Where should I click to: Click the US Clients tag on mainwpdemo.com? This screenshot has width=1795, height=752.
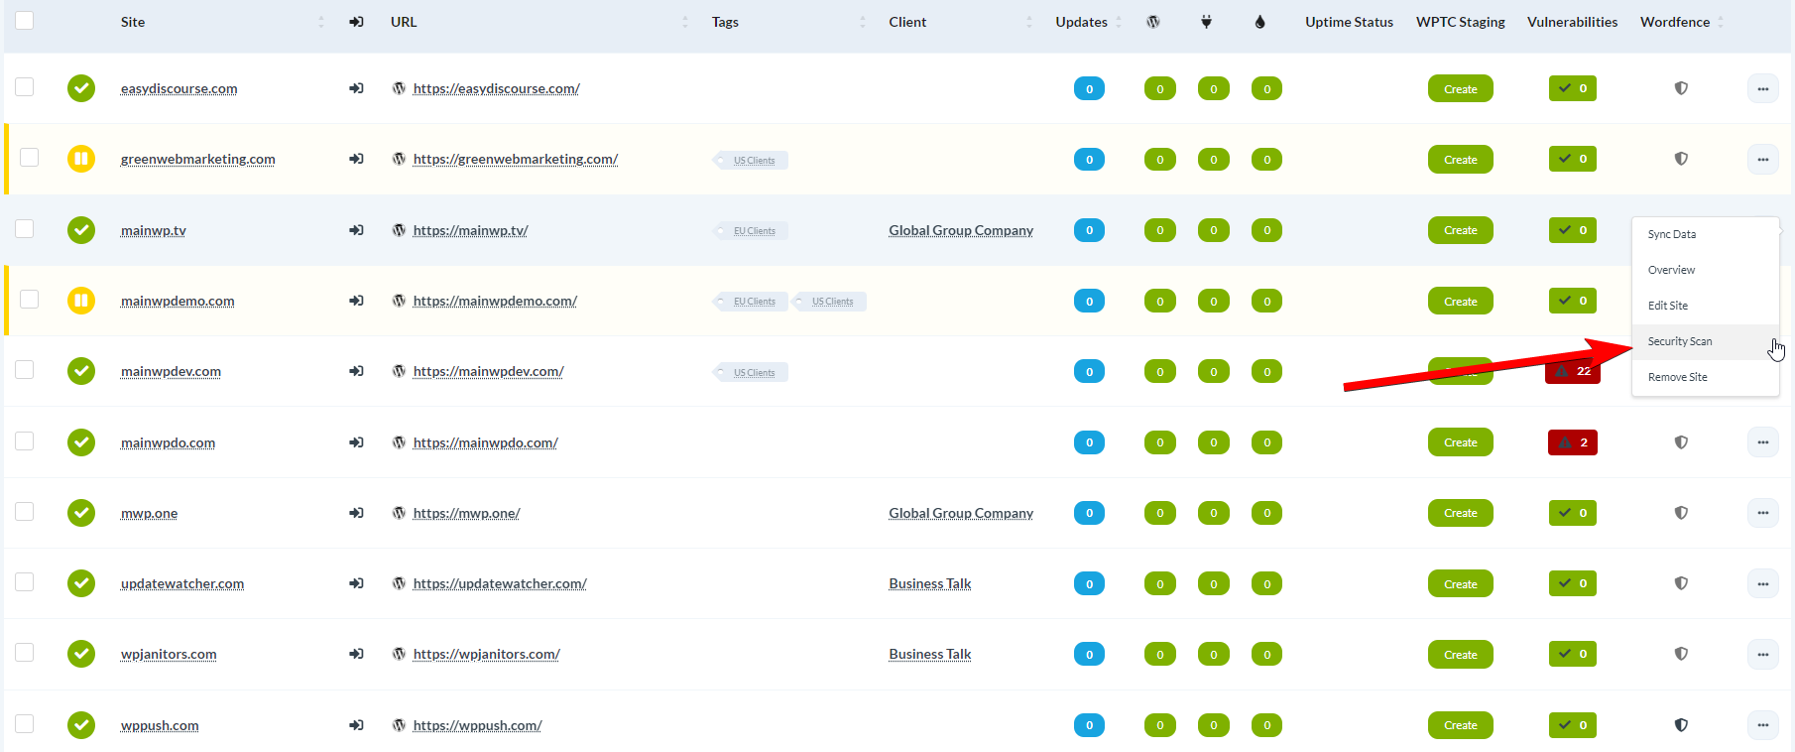pos(829,302)
